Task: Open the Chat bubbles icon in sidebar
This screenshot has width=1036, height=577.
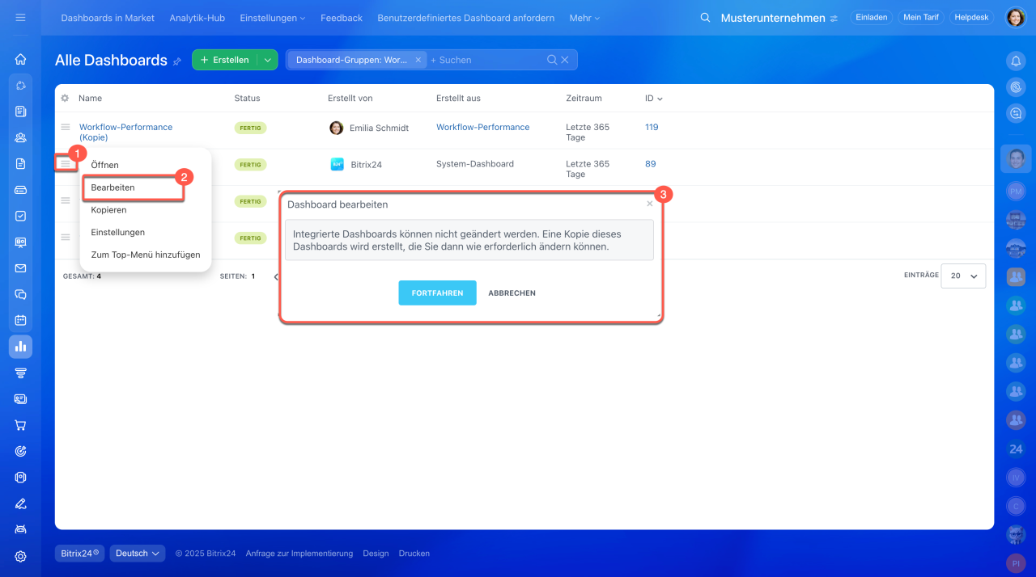Action: tap(20, 295)
